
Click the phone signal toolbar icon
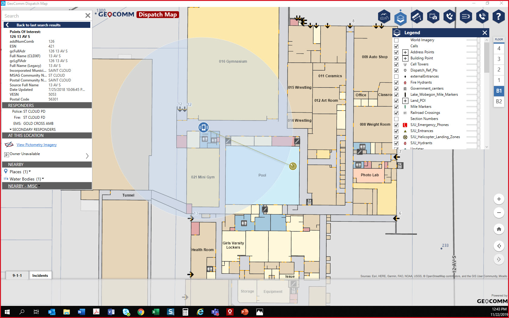point(482,17)
